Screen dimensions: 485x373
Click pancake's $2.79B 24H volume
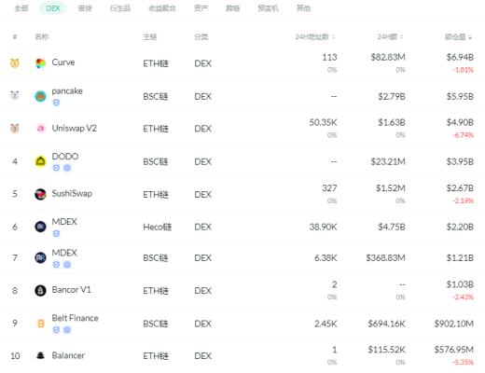point(392,96)
